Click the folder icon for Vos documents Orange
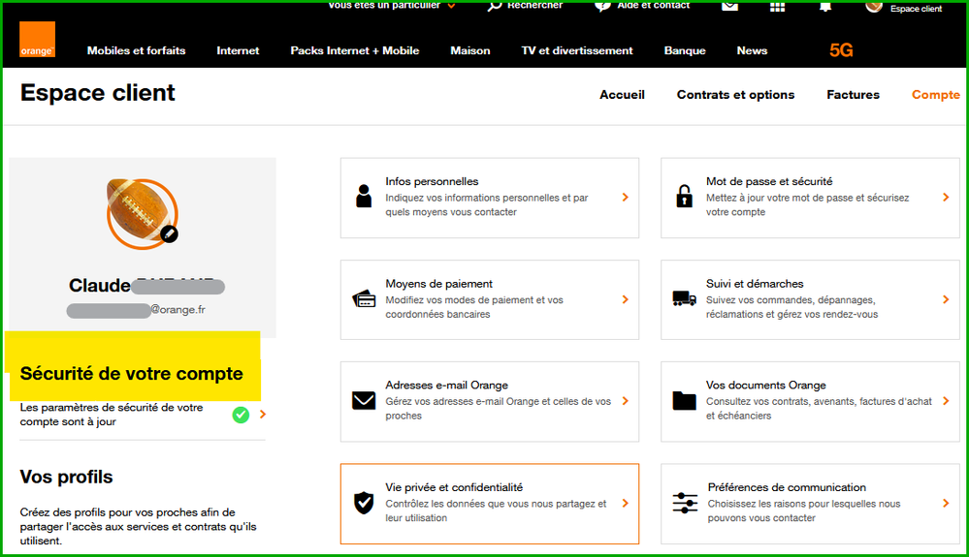The image size is (969, 557). click(684, 400)
